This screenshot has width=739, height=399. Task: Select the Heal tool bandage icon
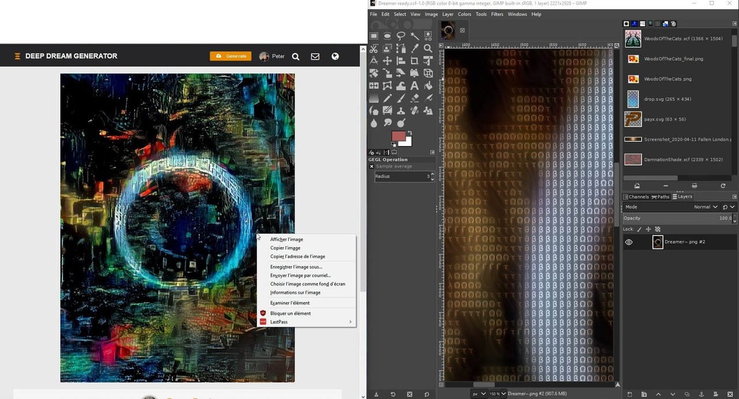click(415, 110)
